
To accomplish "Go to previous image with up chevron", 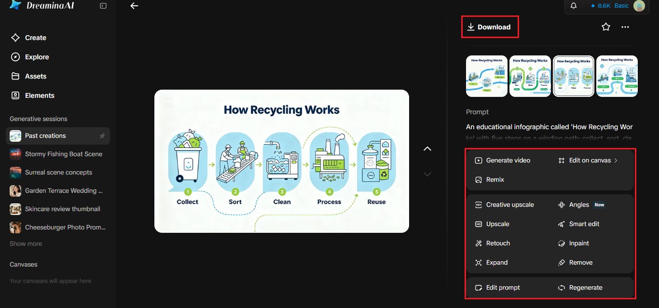I will 427,149.
